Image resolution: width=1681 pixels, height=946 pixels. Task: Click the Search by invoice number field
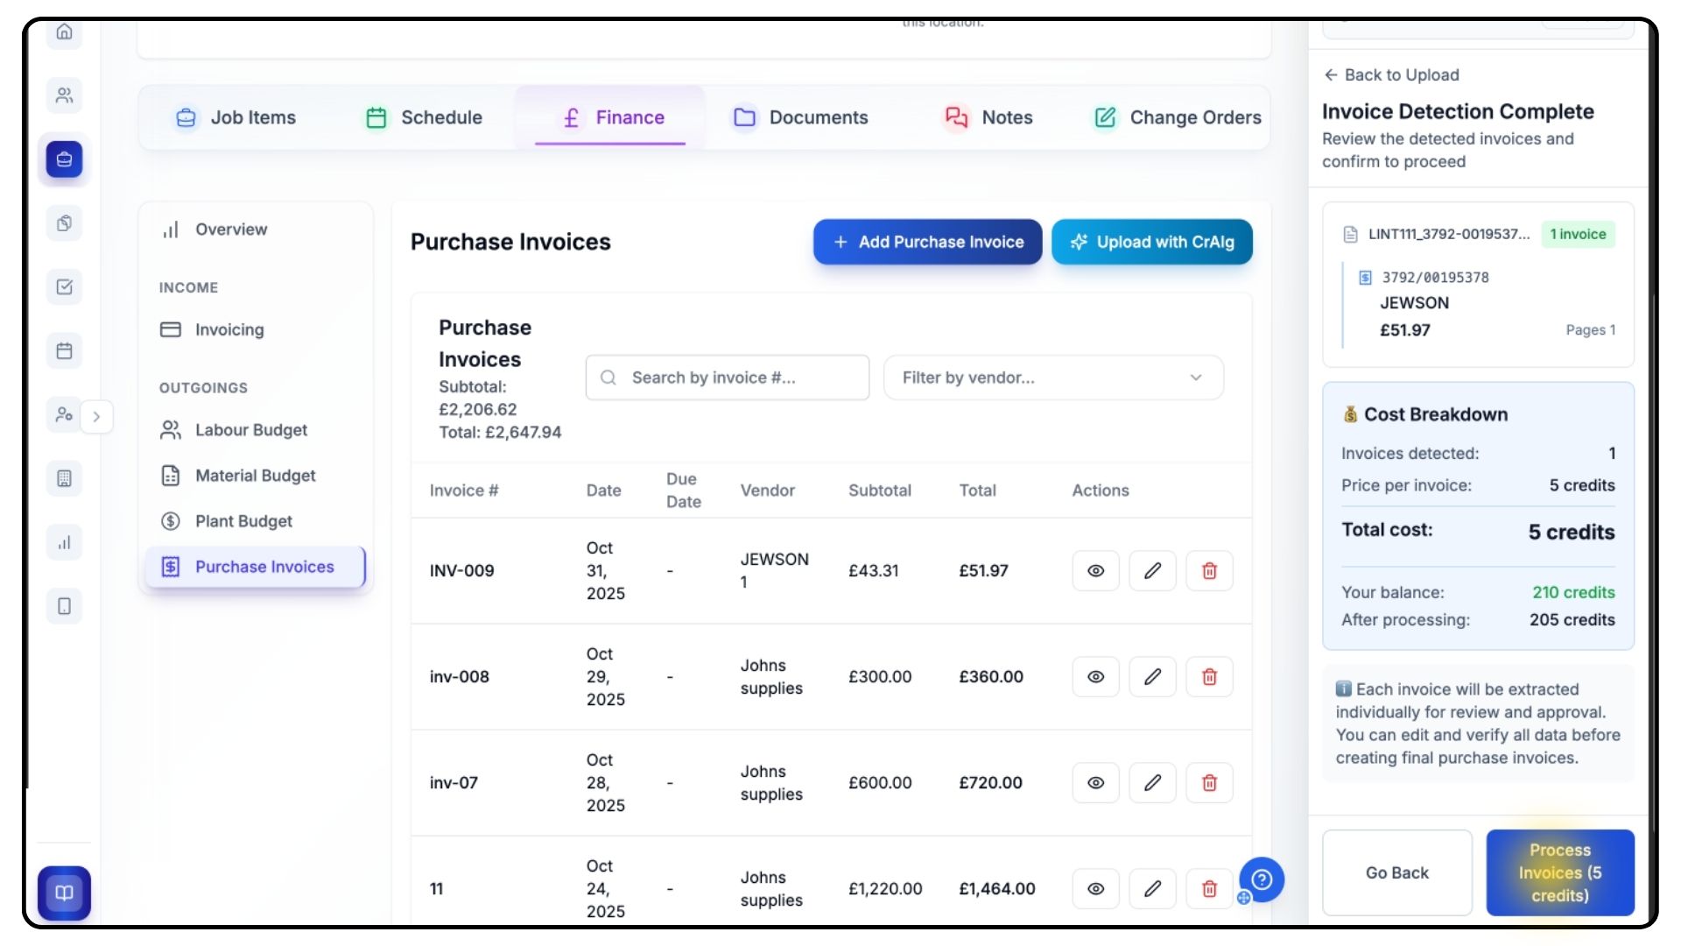pyautogui.click(x=727, y=378)
